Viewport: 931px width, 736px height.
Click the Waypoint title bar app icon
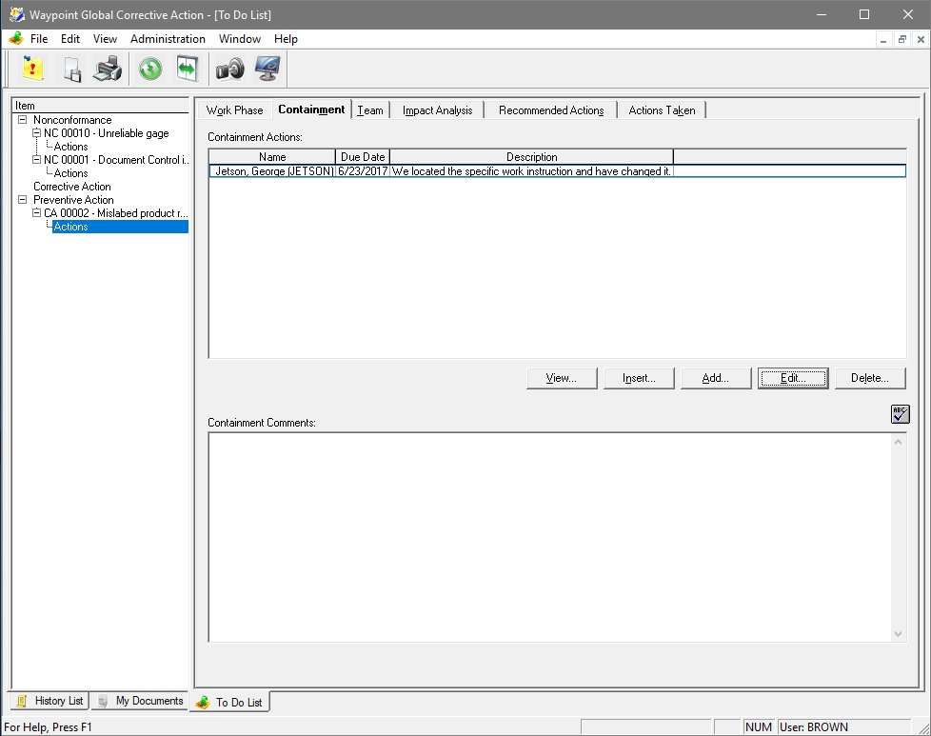point(16,14)
